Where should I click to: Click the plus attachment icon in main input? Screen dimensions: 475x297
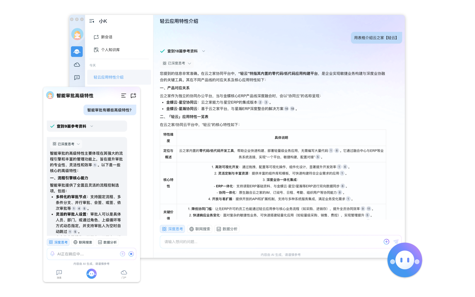click(386, 242)
